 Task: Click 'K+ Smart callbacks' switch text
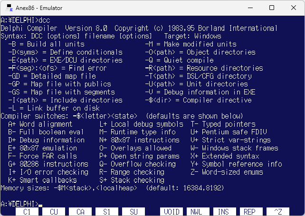tap(42, 180)
